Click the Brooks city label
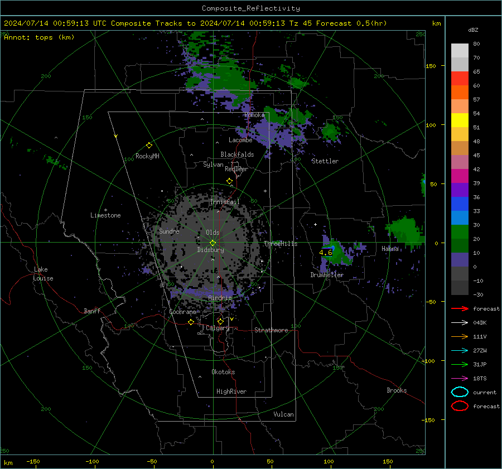502x469 pixels. coord(397,390)
